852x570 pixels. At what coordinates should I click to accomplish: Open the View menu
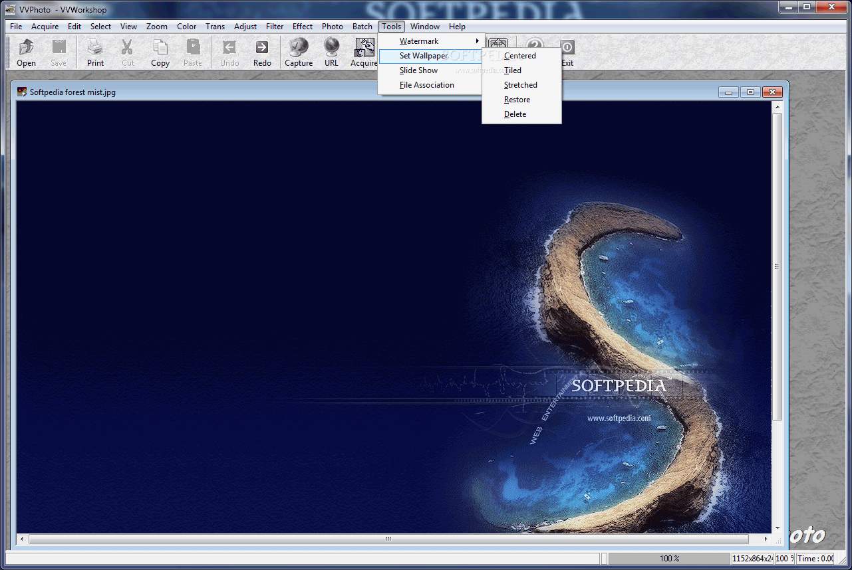(129, 27)
